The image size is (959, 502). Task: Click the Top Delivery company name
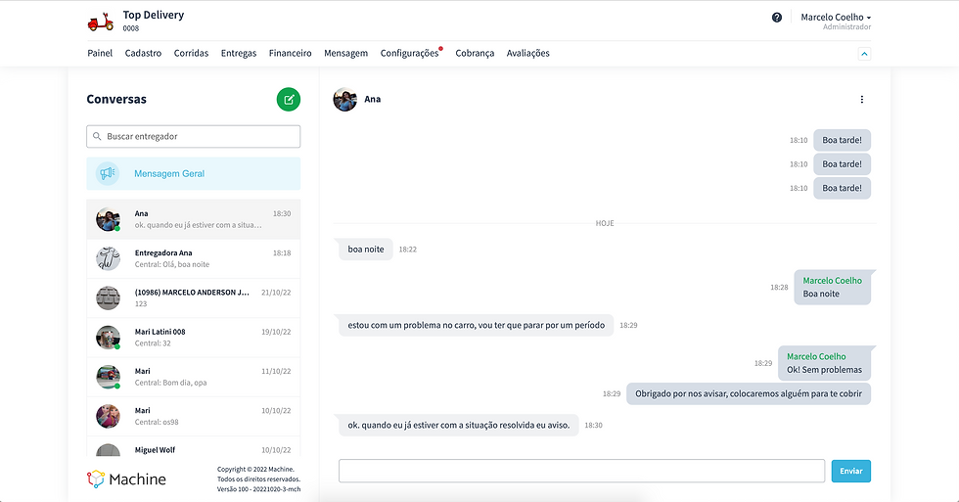(154, 15)
